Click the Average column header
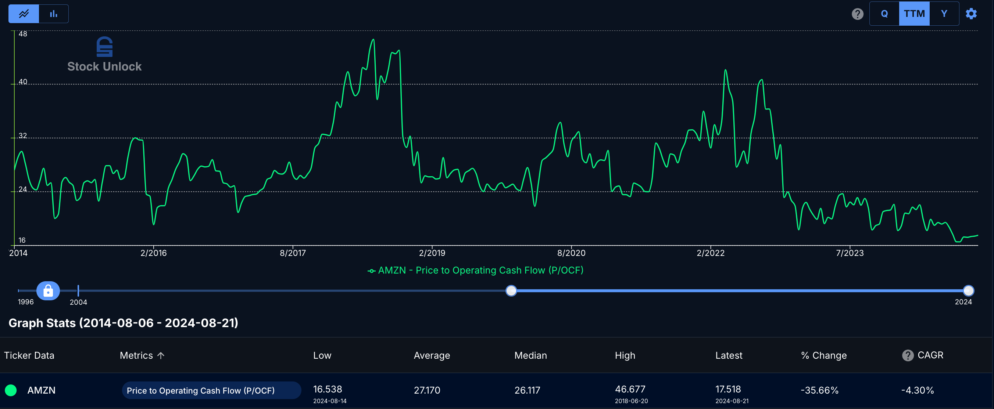The width and height of the screenshot is (994, 409). tap(432, 355)
